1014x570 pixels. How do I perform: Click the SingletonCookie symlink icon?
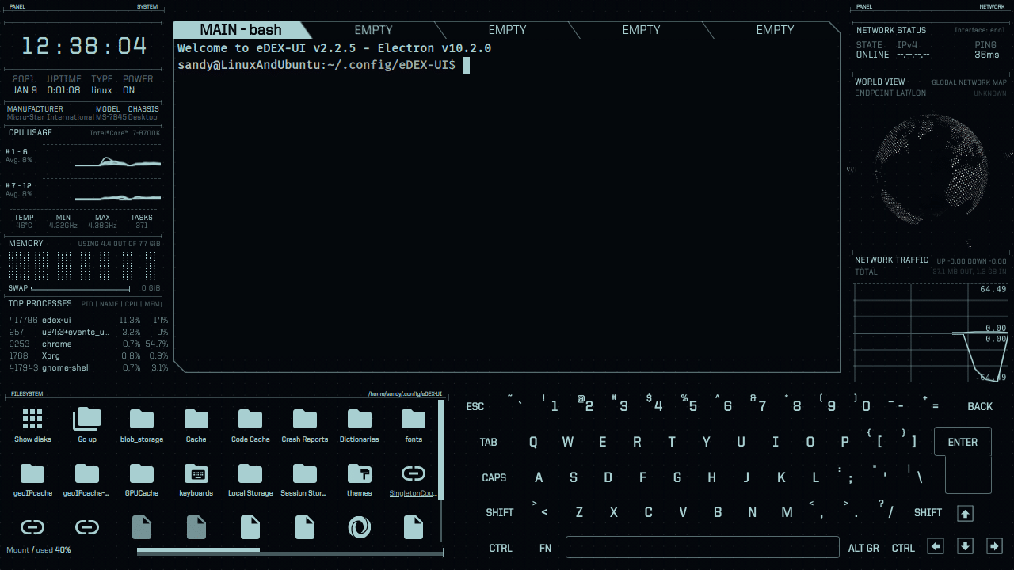[x=413, y=473]
